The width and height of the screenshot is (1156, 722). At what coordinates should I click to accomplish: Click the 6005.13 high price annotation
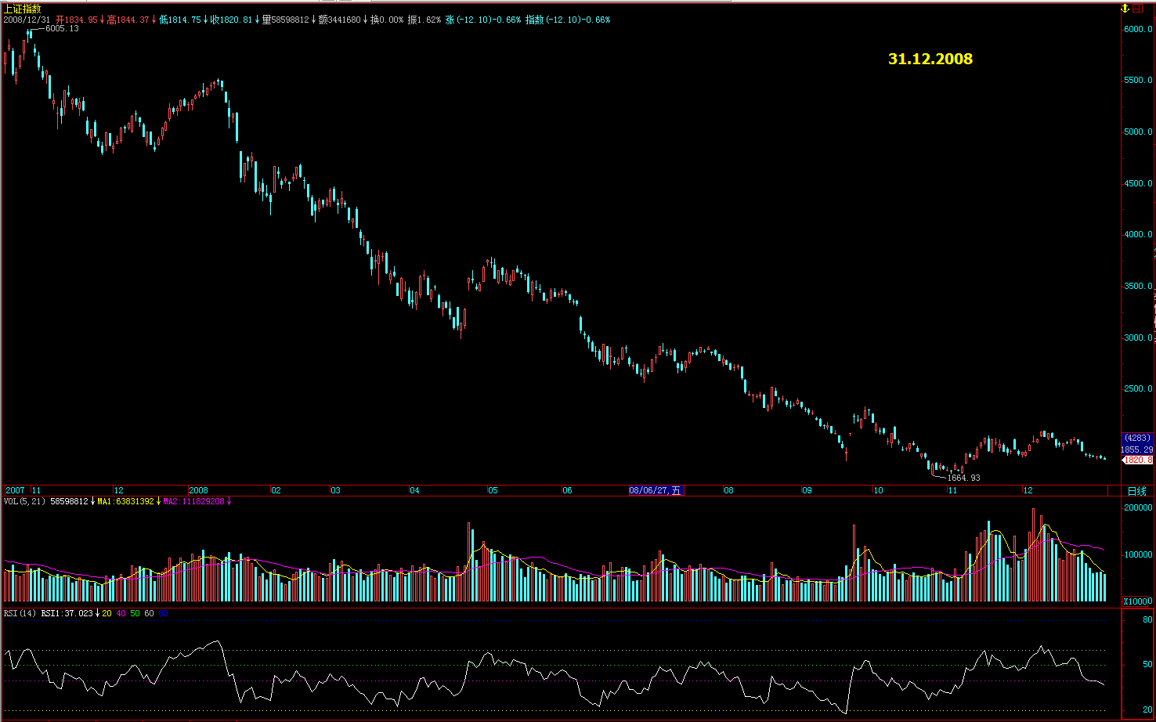[62, 28]
